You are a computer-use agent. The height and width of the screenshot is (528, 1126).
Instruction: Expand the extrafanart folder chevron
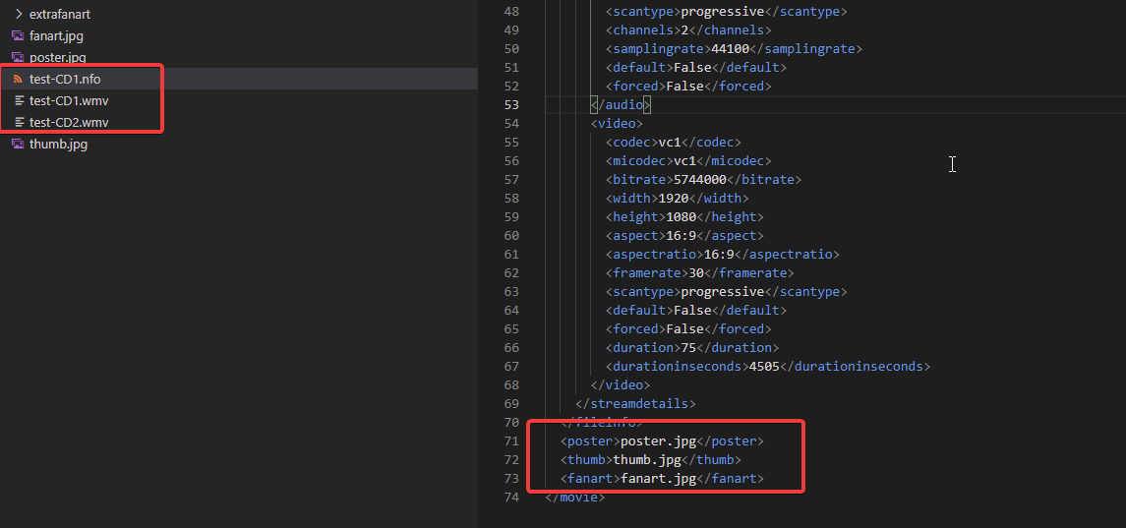(19, 14)
